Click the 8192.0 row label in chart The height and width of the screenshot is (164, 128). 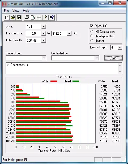tap(11, 141)
